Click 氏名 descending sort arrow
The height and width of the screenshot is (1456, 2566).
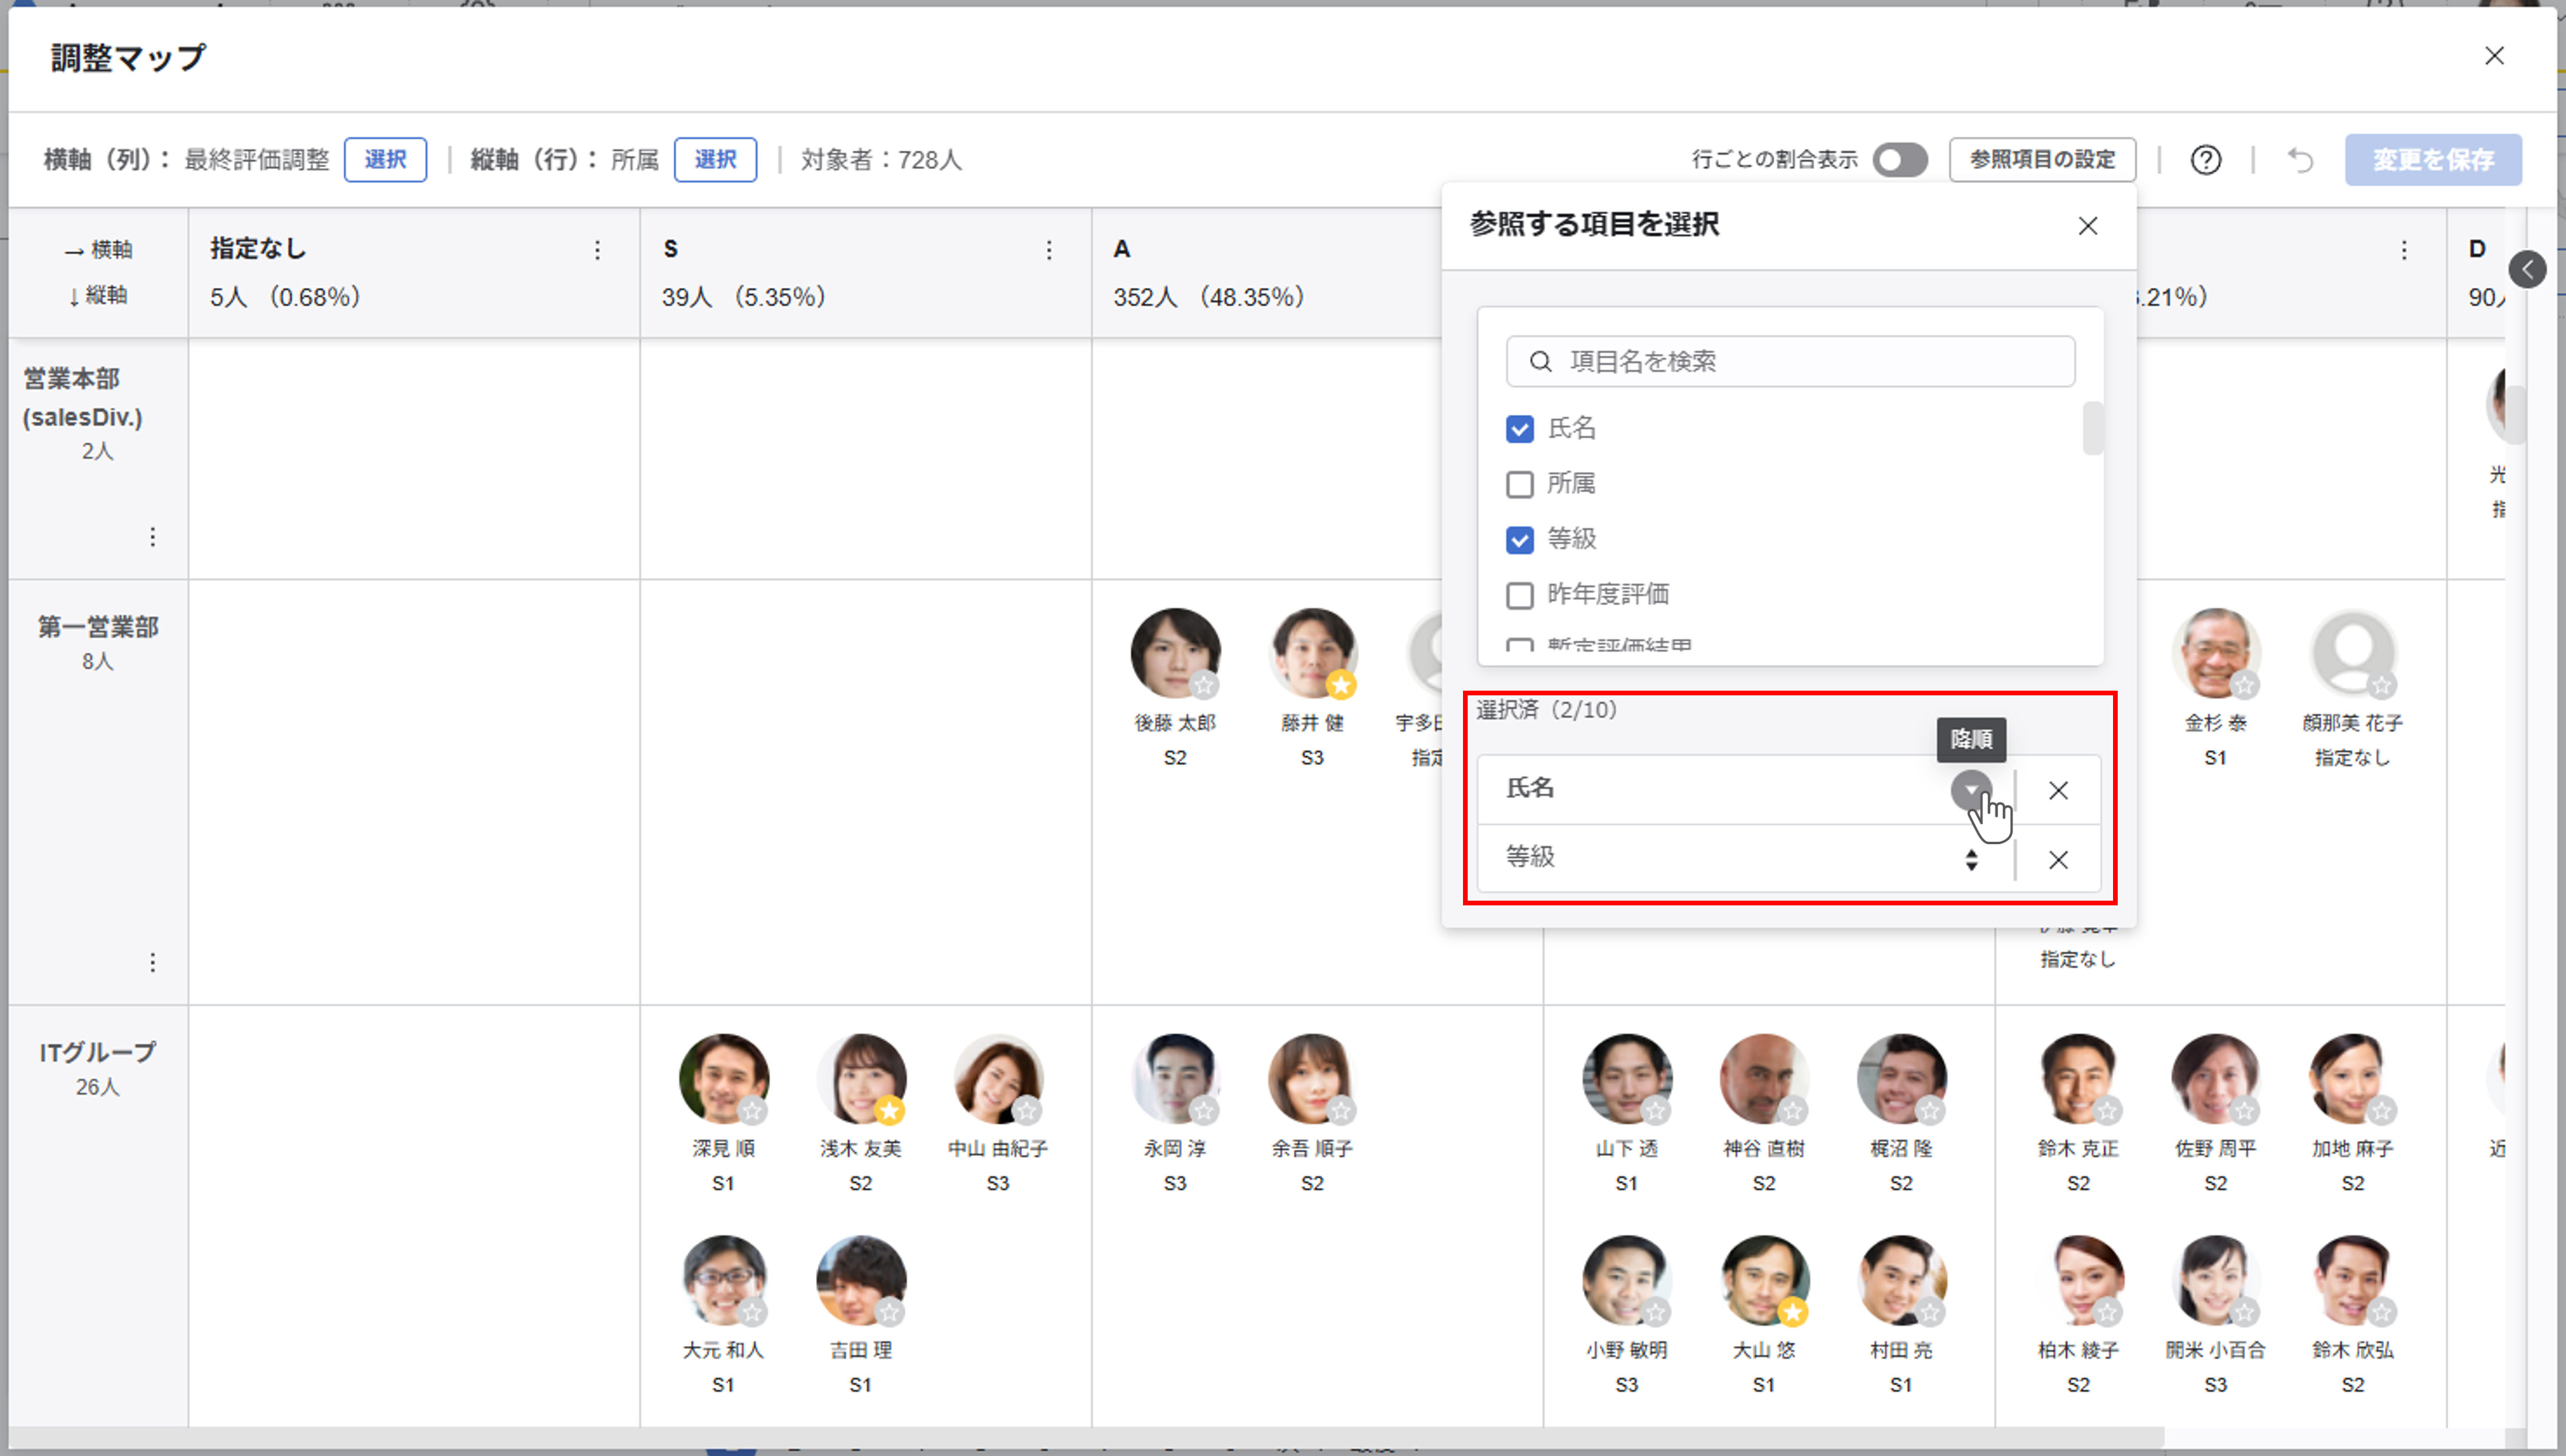click(1970, 790)
